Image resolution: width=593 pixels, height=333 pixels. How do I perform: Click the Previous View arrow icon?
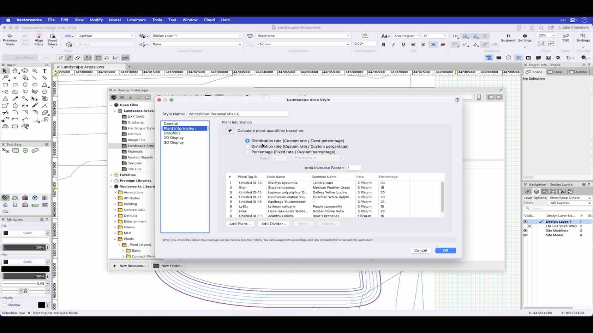[10, 36]
